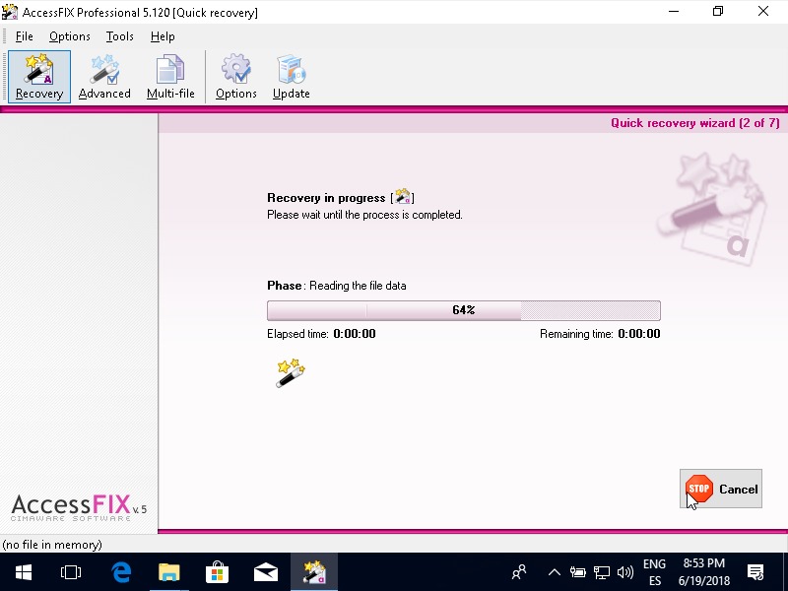Open the Windows Start menu
Screen dimensions: 788x591
(23, 571)
